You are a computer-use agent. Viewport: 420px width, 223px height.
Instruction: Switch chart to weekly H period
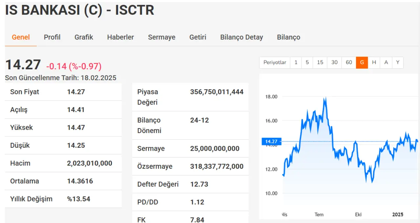(374, 62)
